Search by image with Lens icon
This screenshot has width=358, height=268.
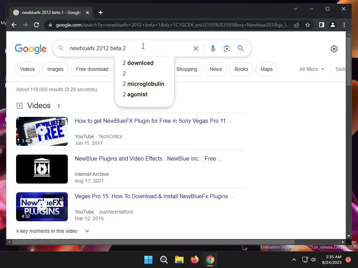pyautogui.click(x=227, y=48)
